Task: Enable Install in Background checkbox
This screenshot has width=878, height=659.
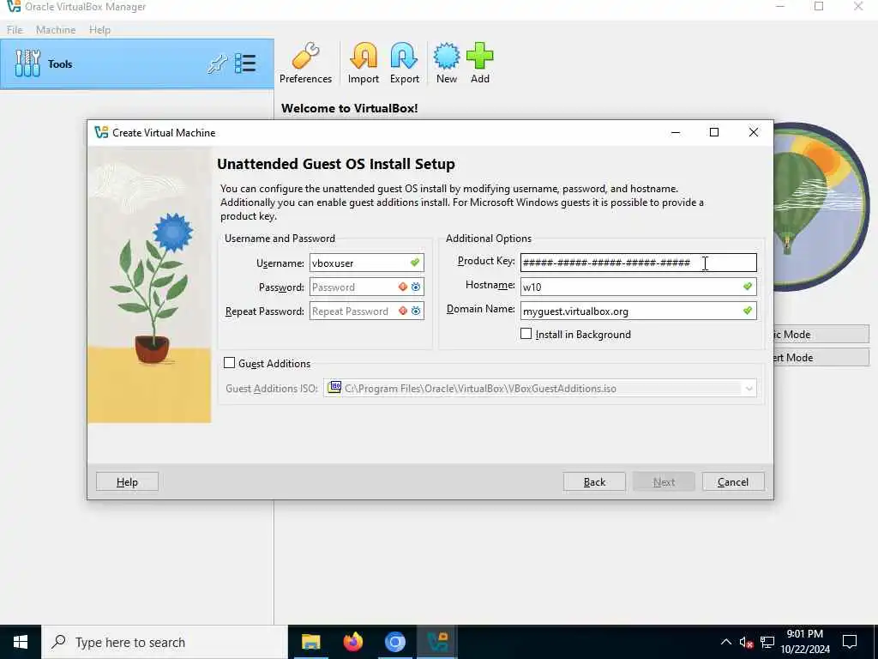Action: coord(526,334)
